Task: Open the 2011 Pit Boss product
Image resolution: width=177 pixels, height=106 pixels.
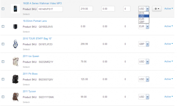Action: click(x=30, y=74)
